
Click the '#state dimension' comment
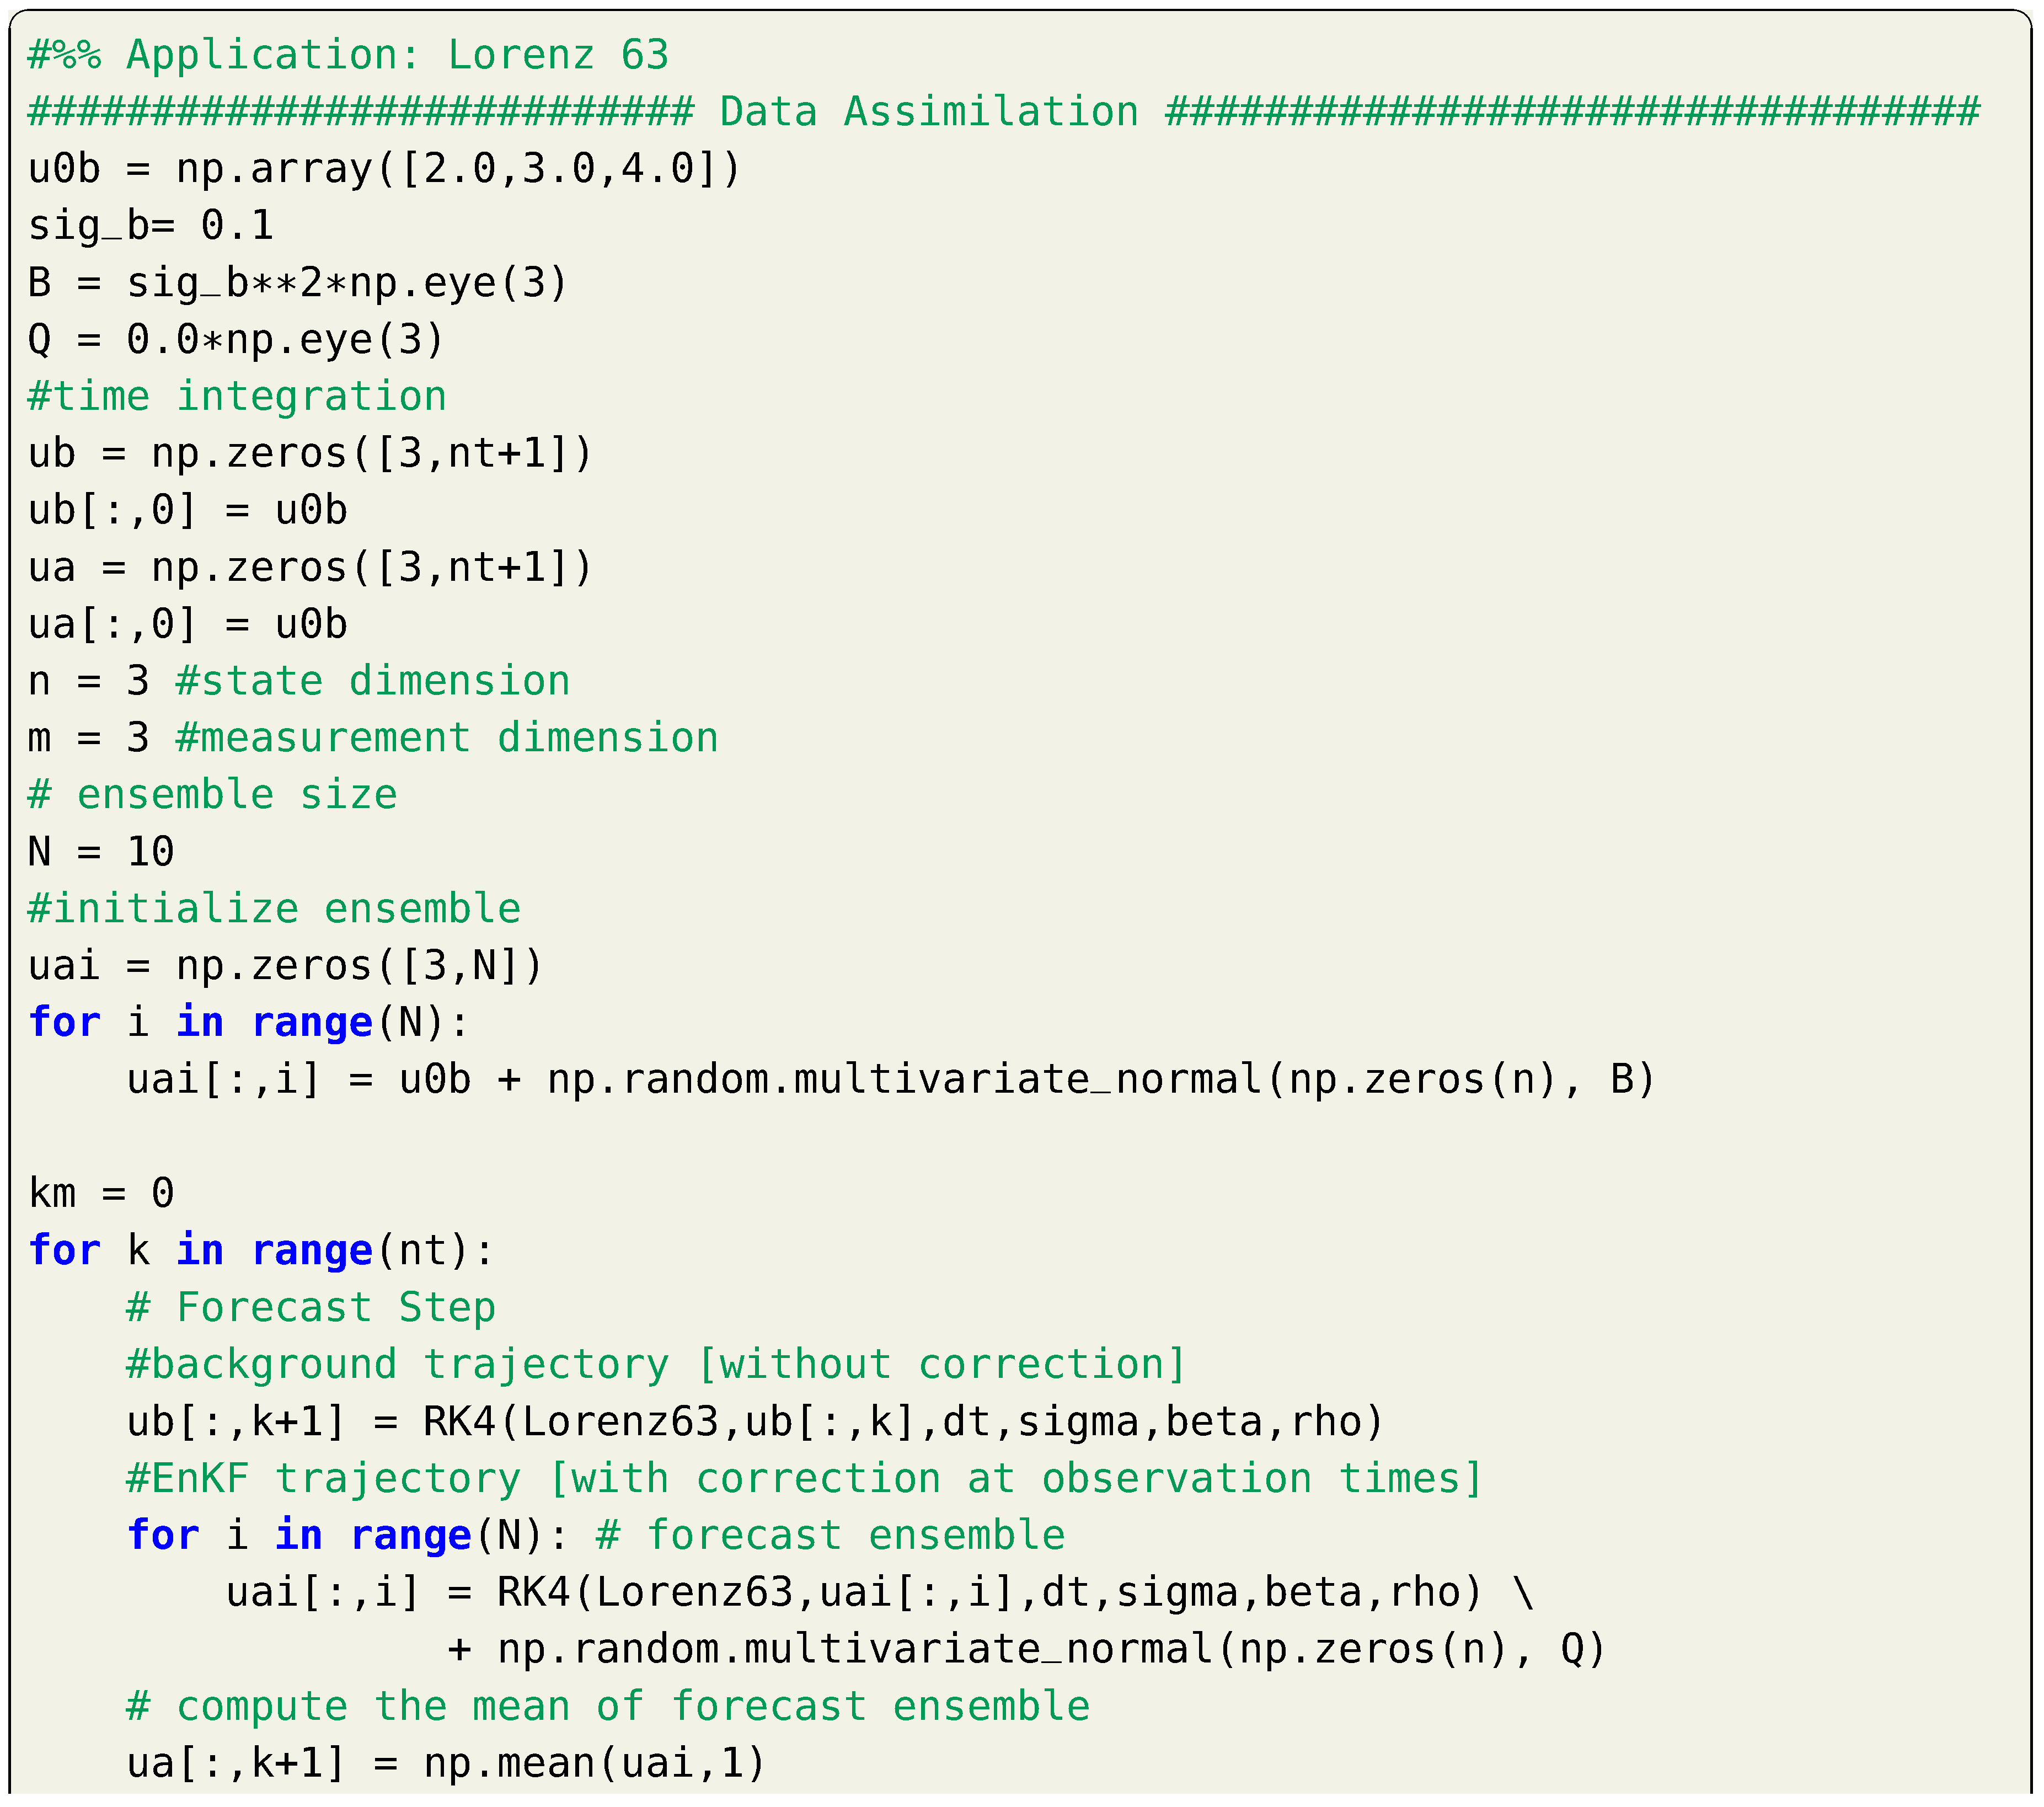click(372, 681)
